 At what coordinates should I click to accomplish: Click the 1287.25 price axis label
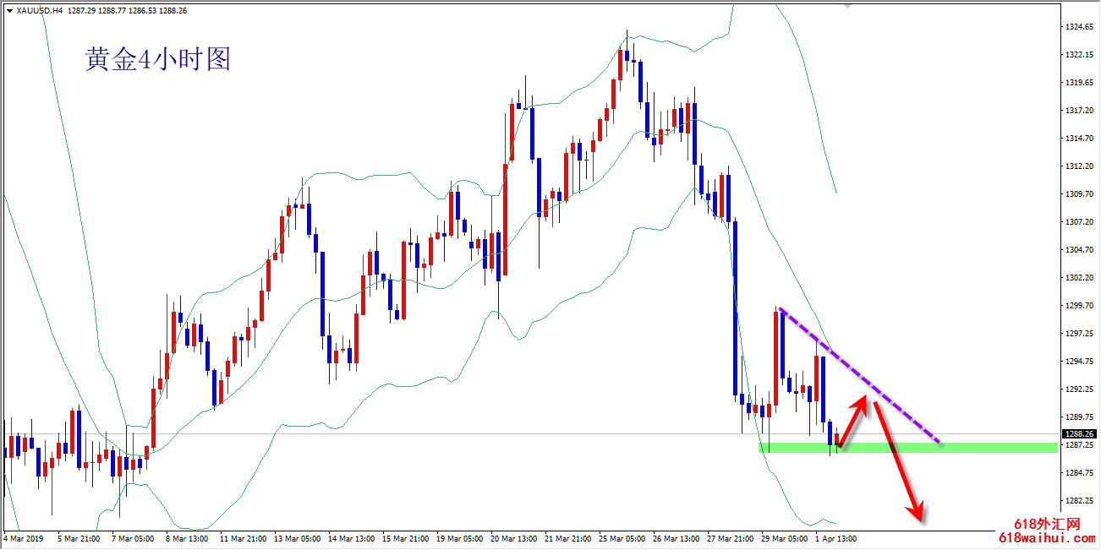pyautogui.click(x=1078, y=445)
